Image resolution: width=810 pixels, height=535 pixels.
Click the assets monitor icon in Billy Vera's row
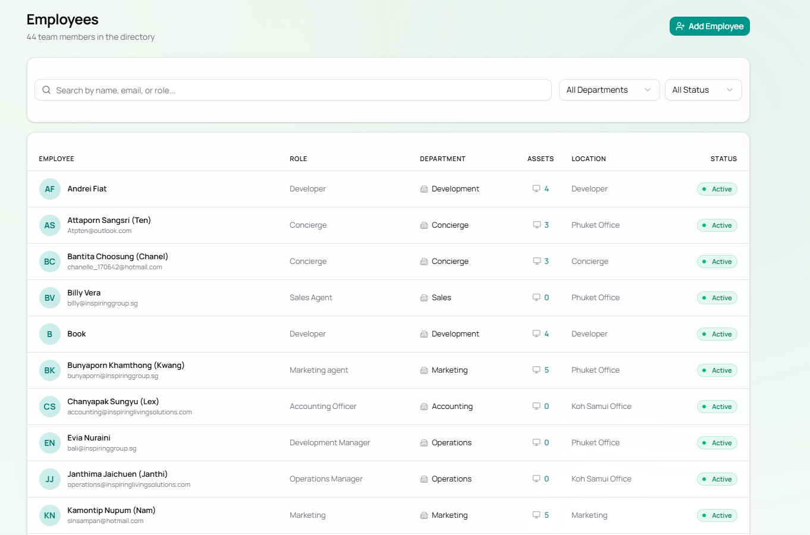pos(536,298)
